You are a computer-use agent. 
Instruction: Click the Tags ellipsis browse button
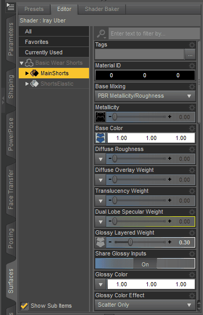click(x=190, y=54)
